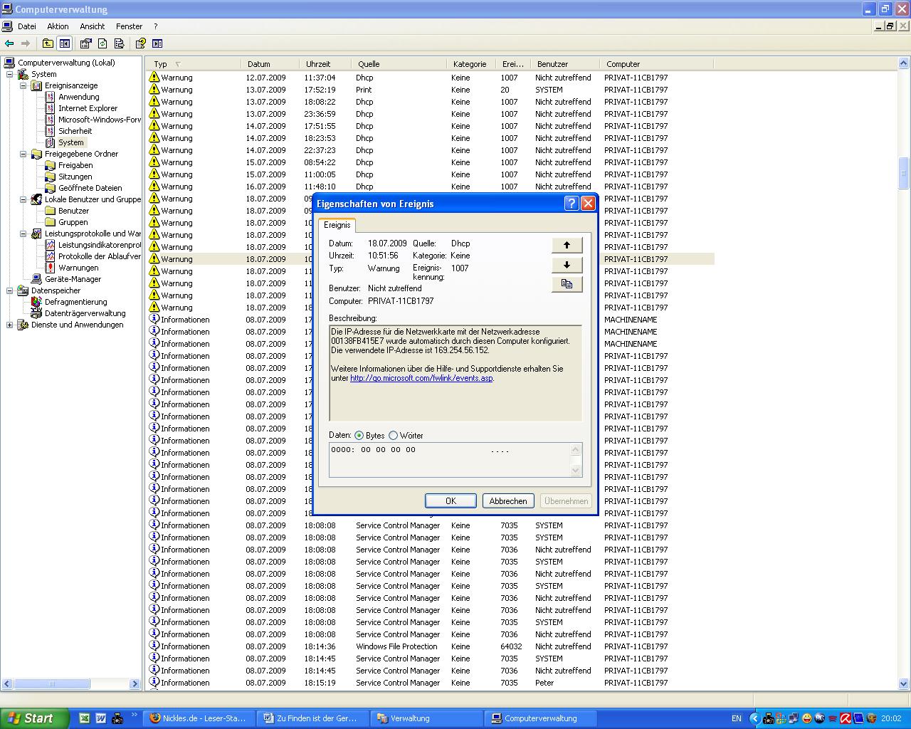Click the Help icon in the toolbar
The width and height of the screenshot is (911, 729).
tap(140, 43)
